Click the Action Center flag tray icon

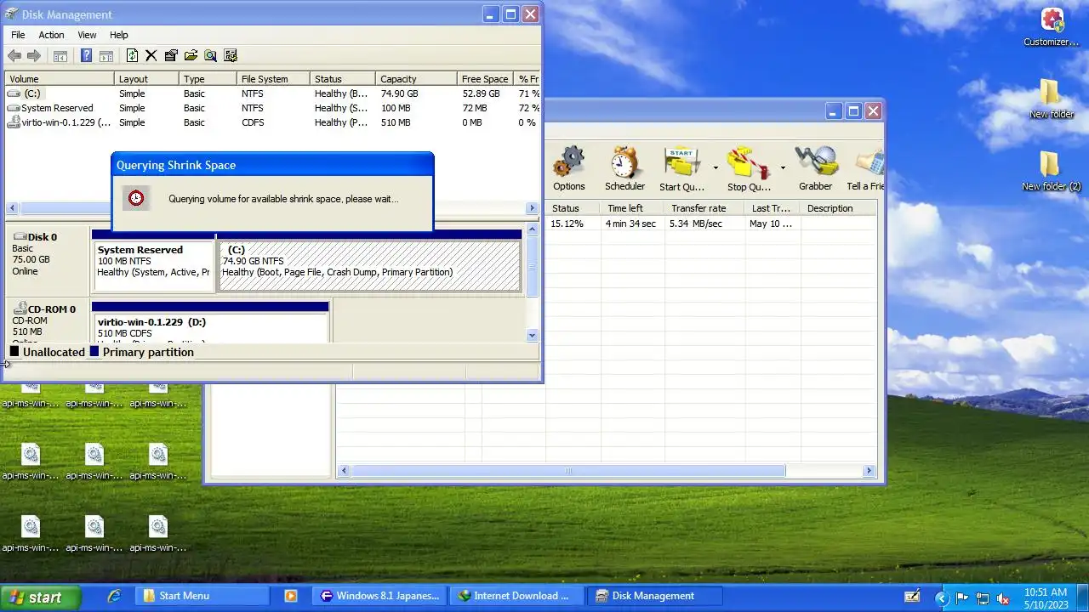pos(963,598)
